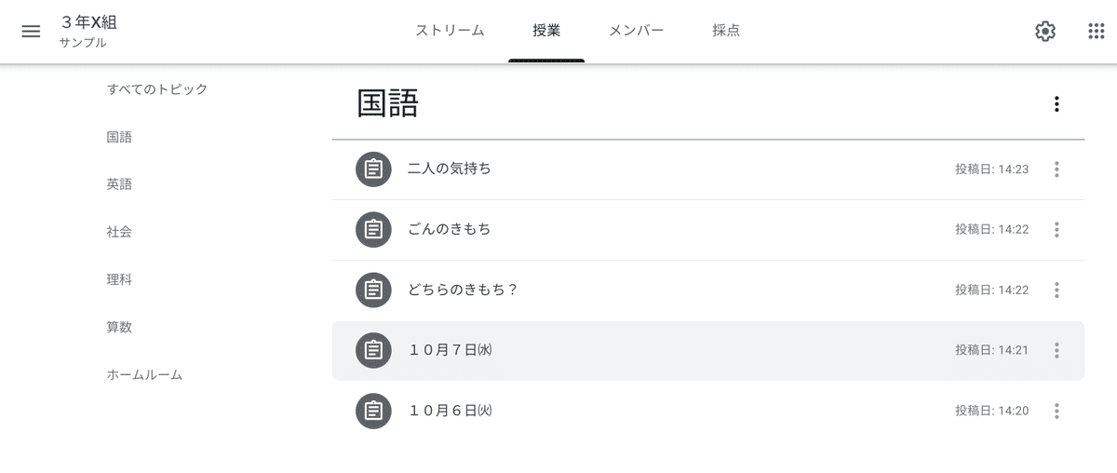Screen dimensions: 1117x473
Task: Open the どちらのきもち？ assignment row
Action: tap(708, 290)
